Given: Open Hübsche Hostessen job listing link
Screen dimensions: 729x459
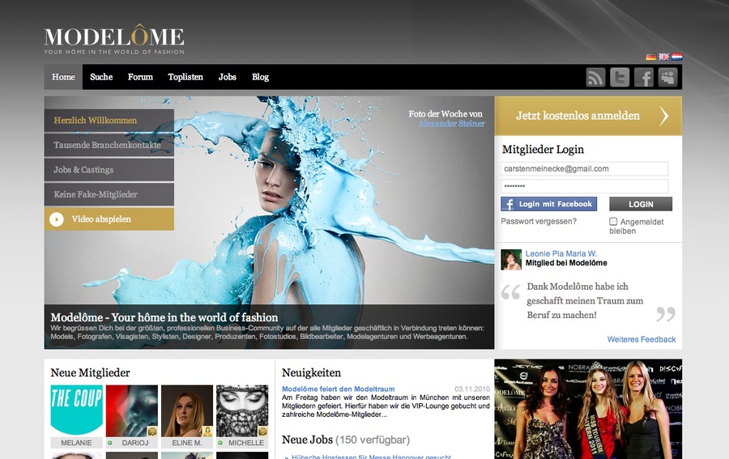Looking at the screenshot, I should pyautogui.click(x=371, y=457).
